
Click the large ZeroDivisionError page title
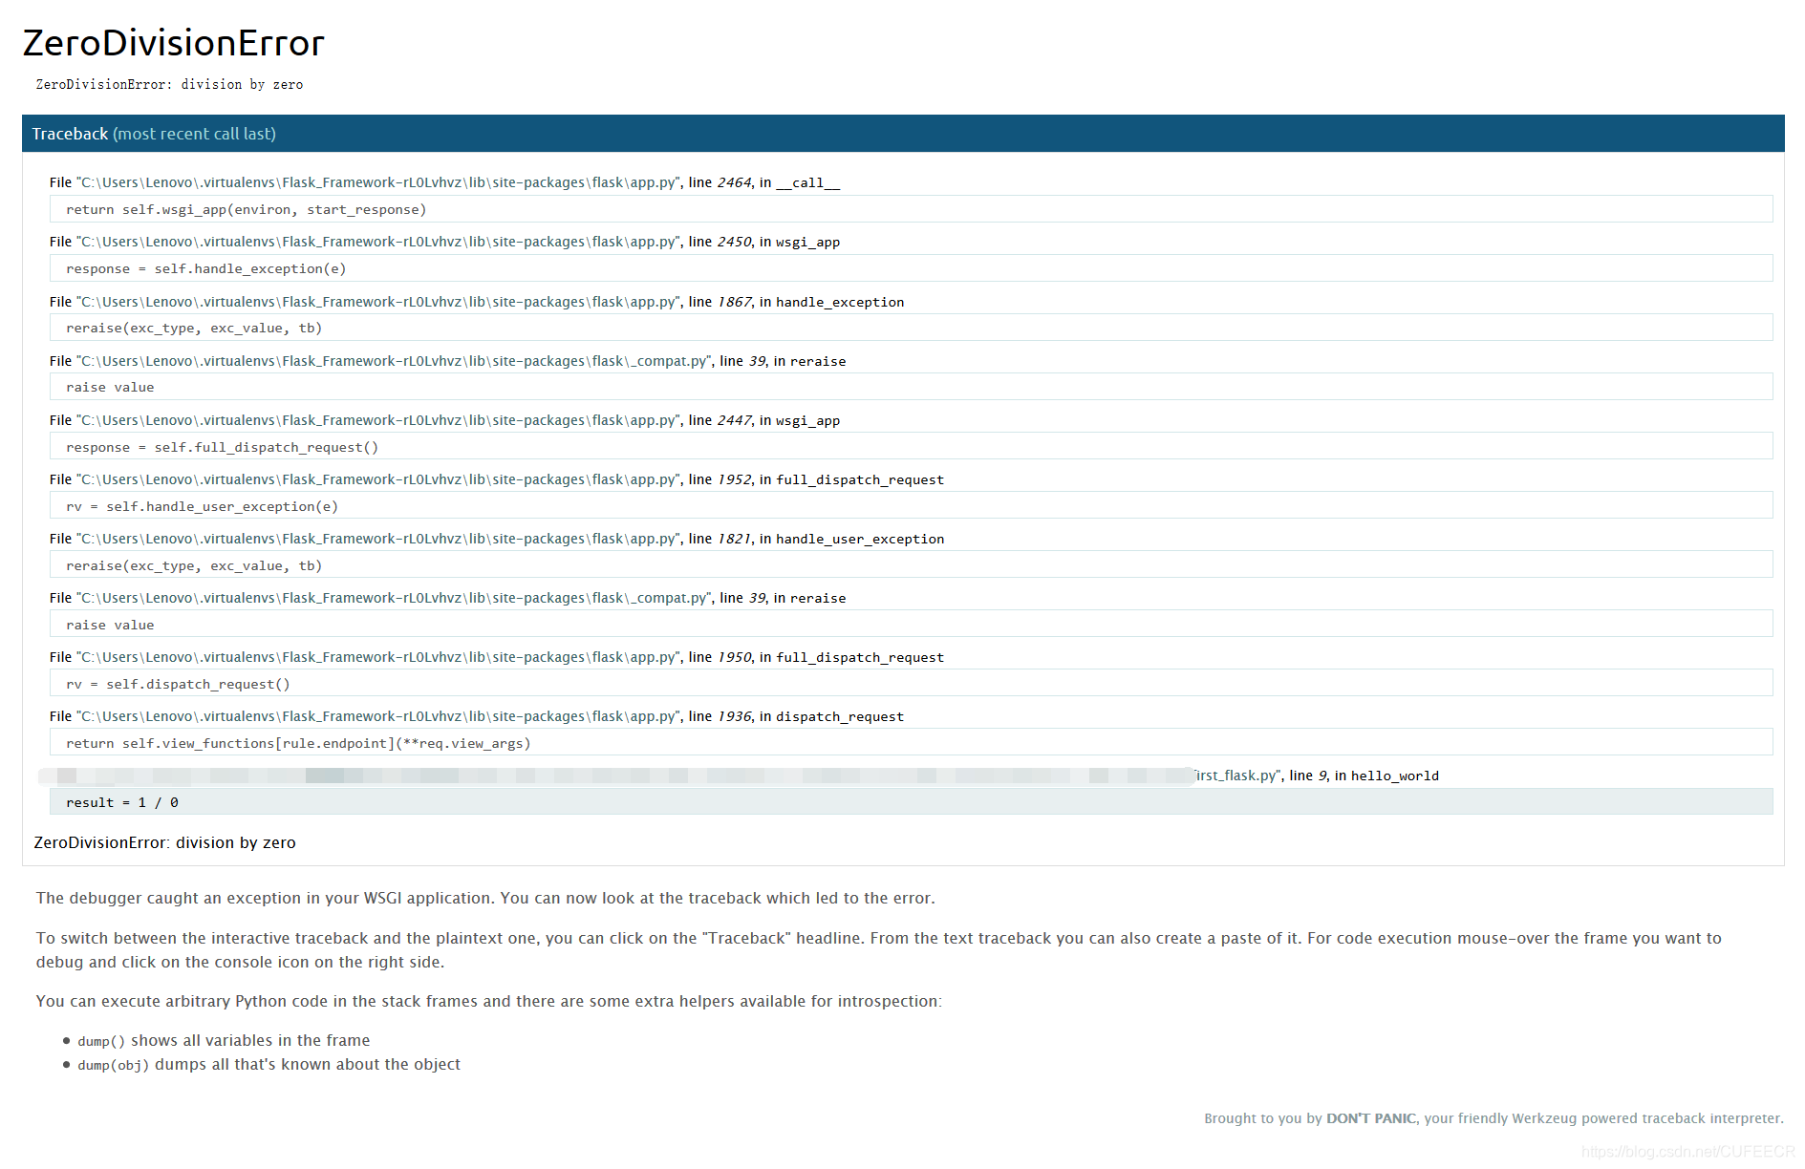[x=173, y=43]
